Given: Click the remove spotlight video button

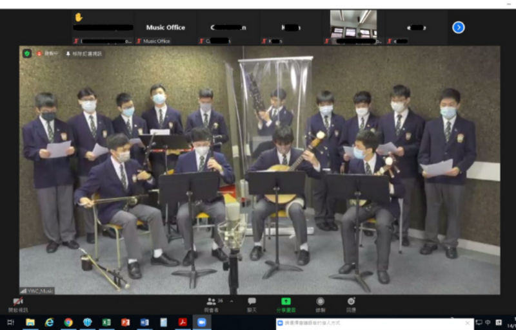Looking at the screenshot, I should [84, 53].
